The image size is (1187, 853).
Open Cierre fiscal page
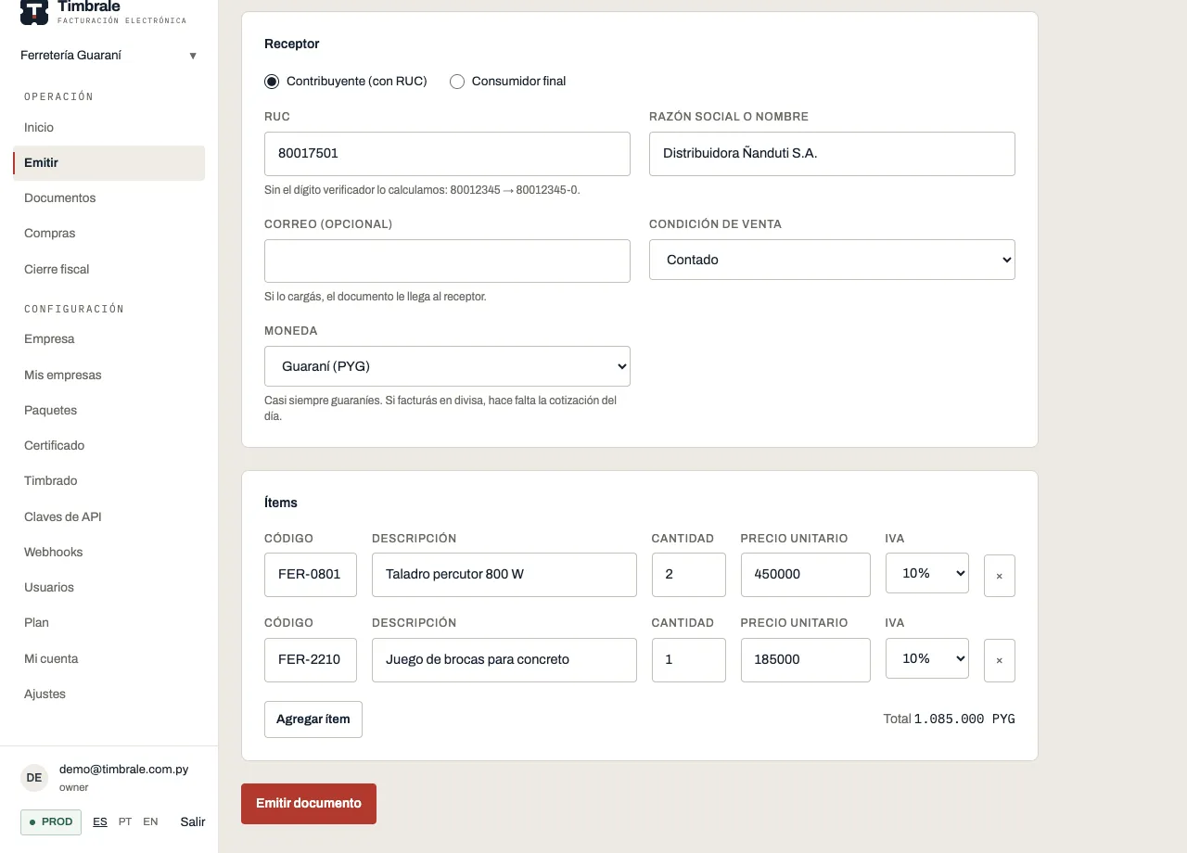[109, 270]
